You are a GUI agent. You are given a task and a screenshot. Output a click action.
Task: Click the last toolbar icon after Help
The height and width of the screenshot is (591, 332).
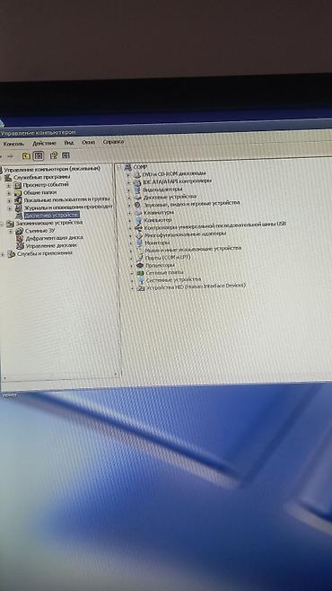point(66,154)
